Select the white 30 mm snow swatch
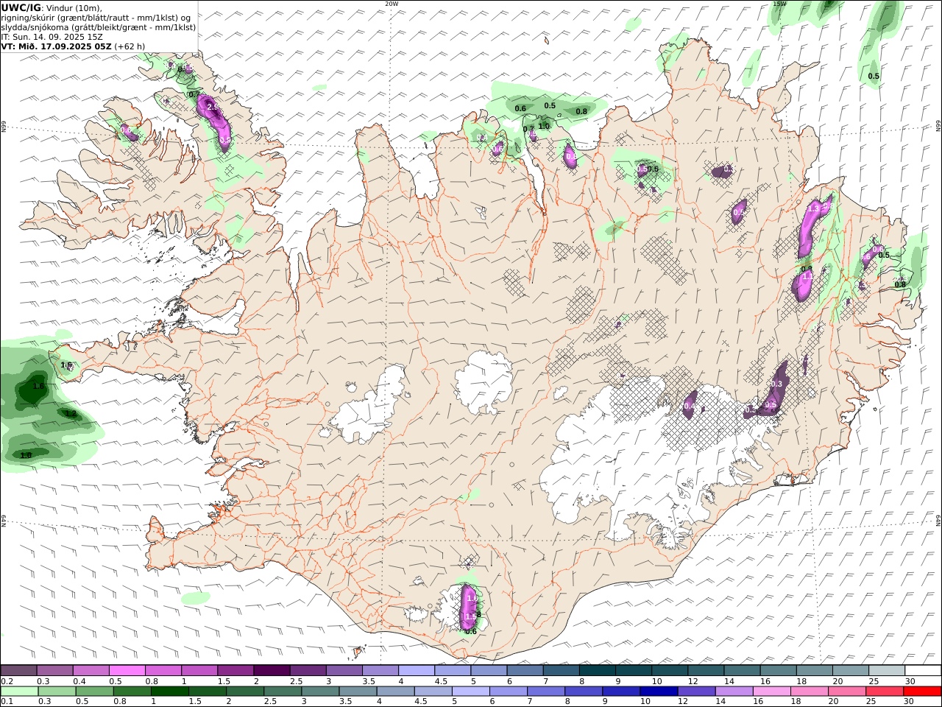Viewport: 942px width, 707px height. (x=922, y=671)
